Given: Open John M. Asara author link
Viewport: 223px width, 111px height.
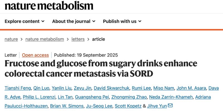Looking at the screenshot, I should tap(192, 88).
